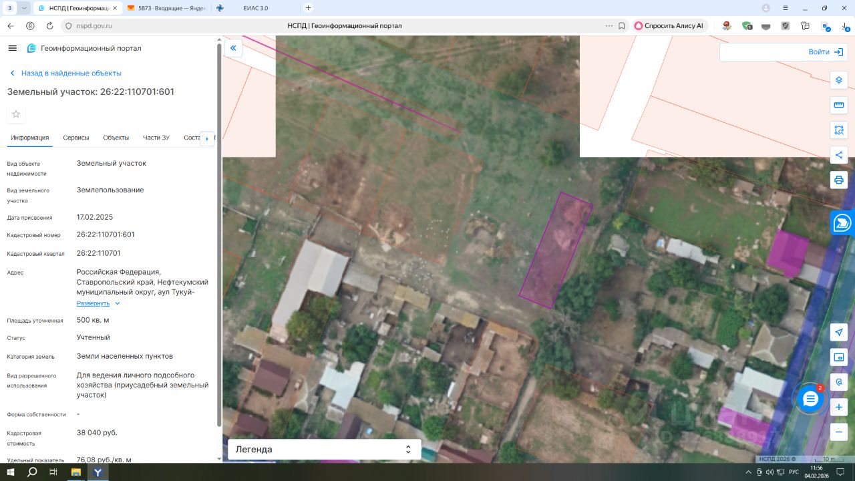Screen dimensions: 855x481
Task: Add parcel to favorites with star icon
Action: pyautogui.click(x=16, y=114)
